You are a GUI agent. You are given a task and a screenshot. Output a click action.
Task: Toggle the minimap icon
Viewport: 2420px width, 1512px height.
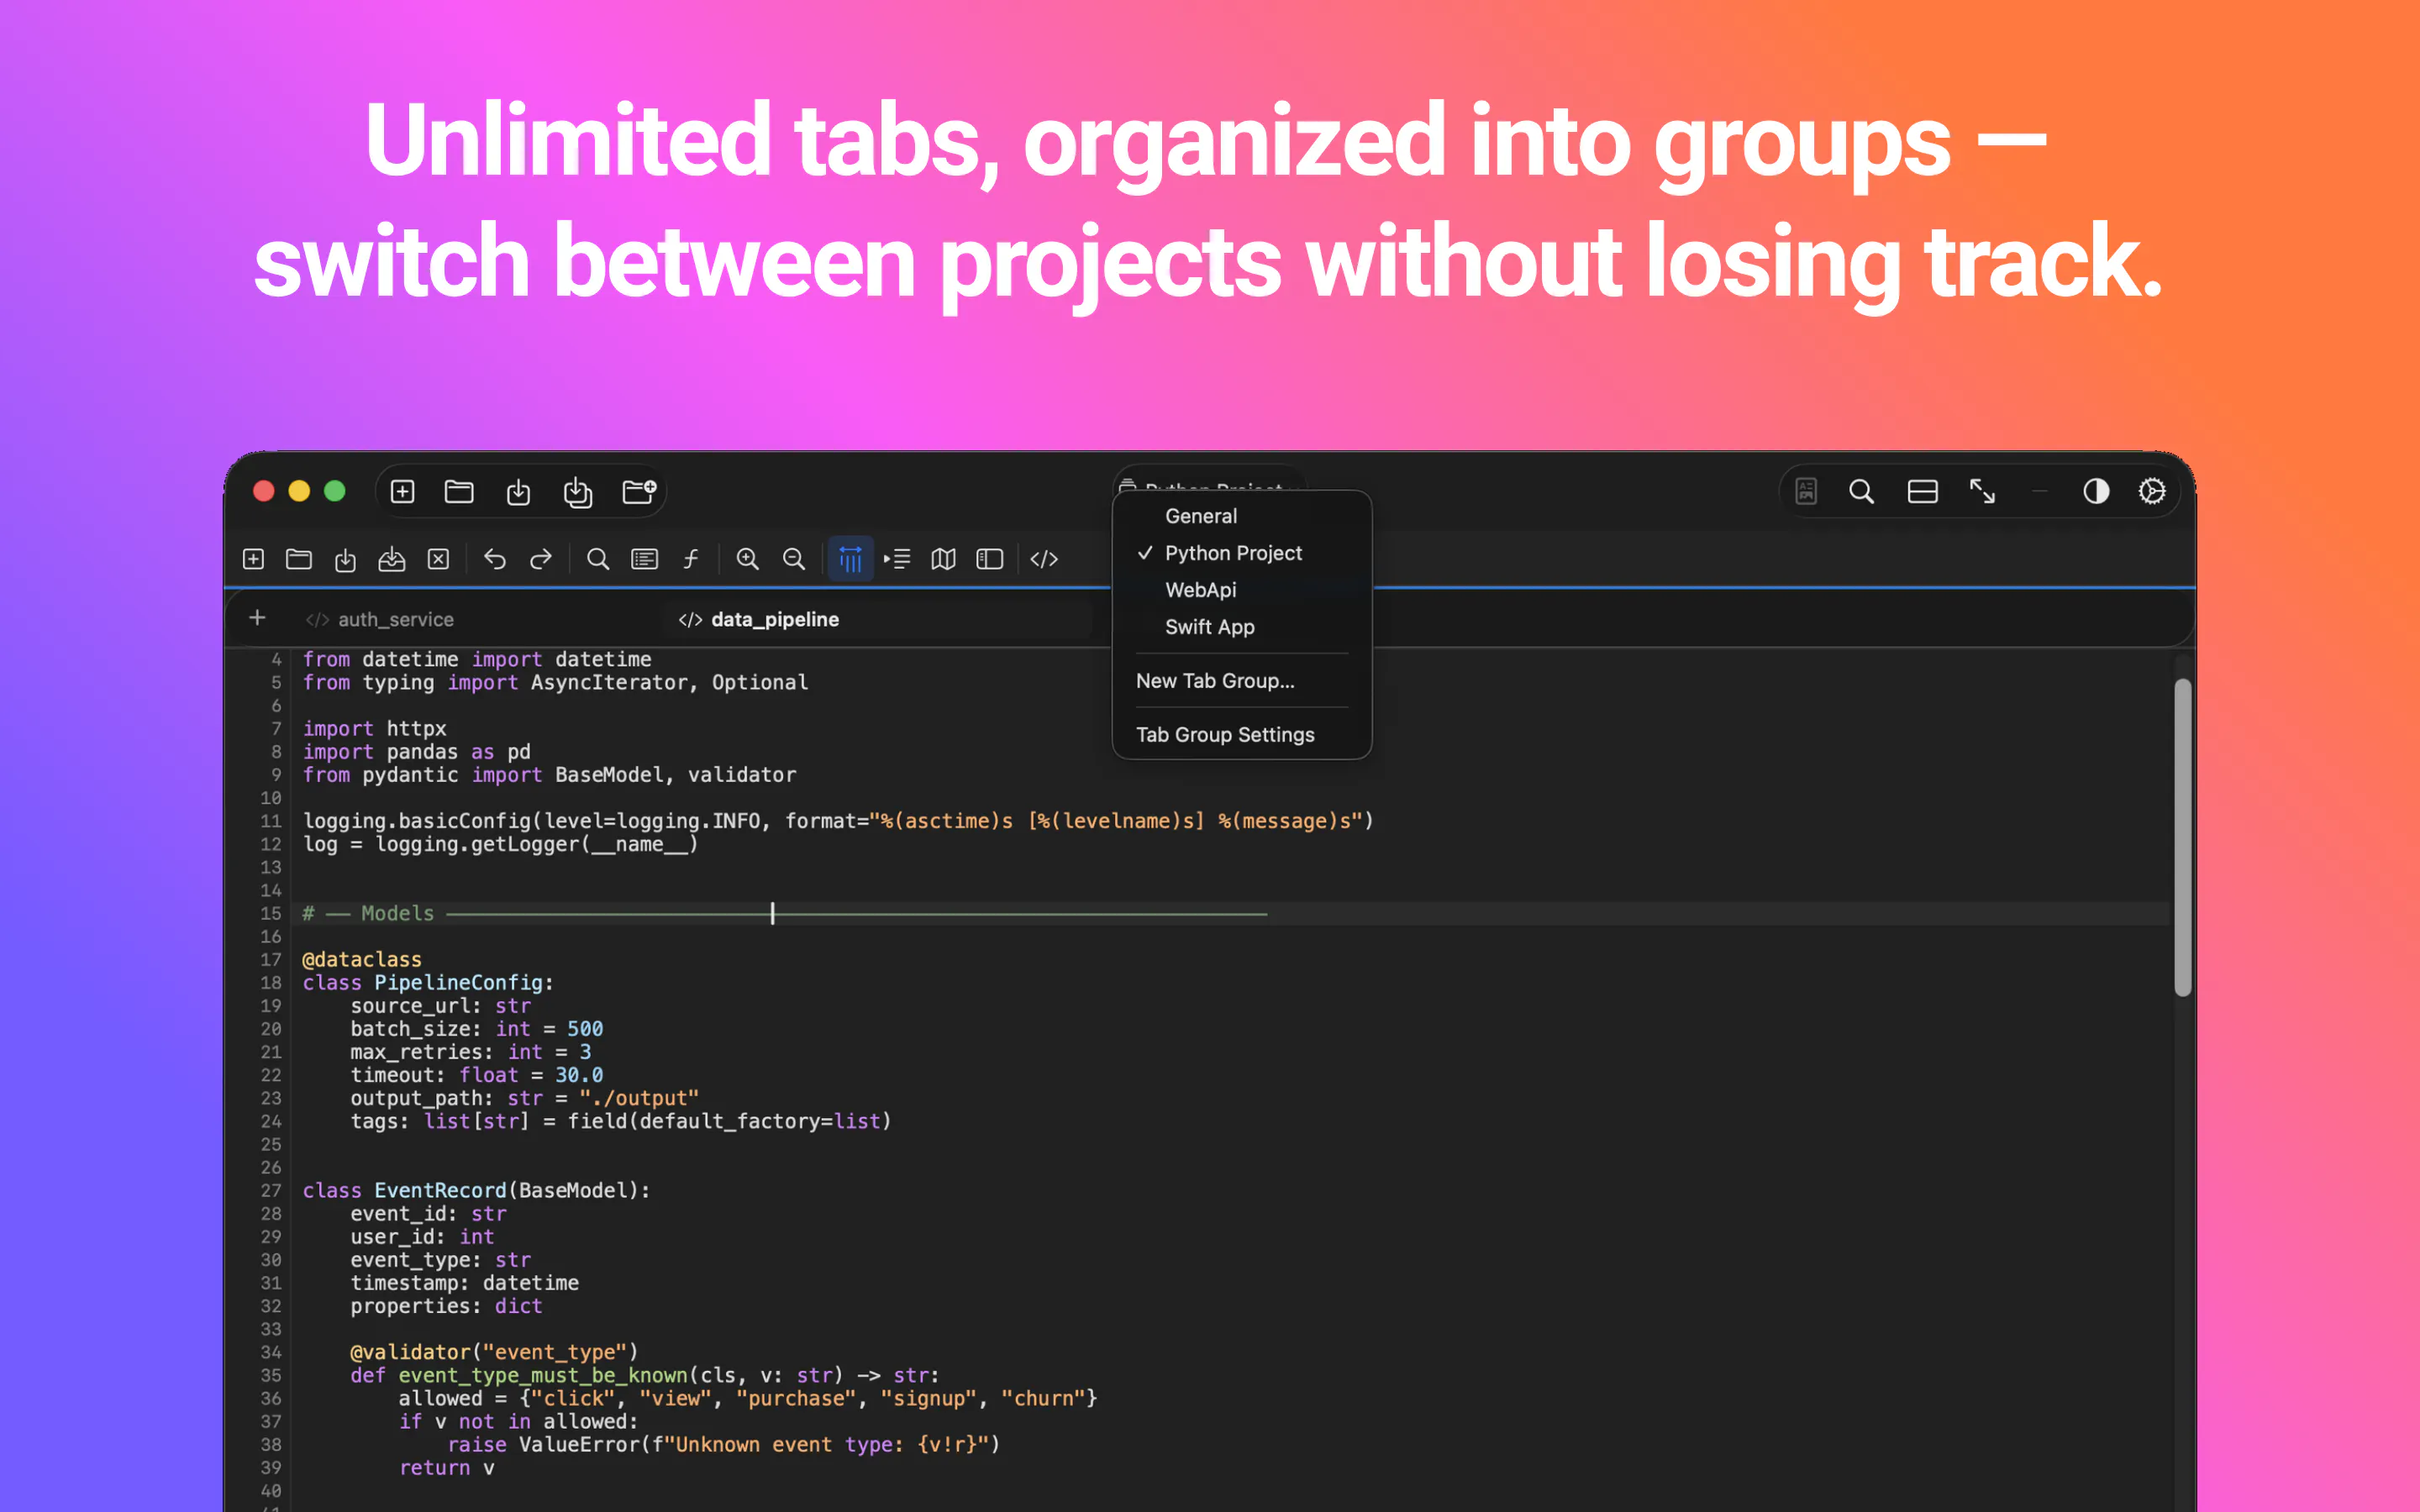point(944,559)
